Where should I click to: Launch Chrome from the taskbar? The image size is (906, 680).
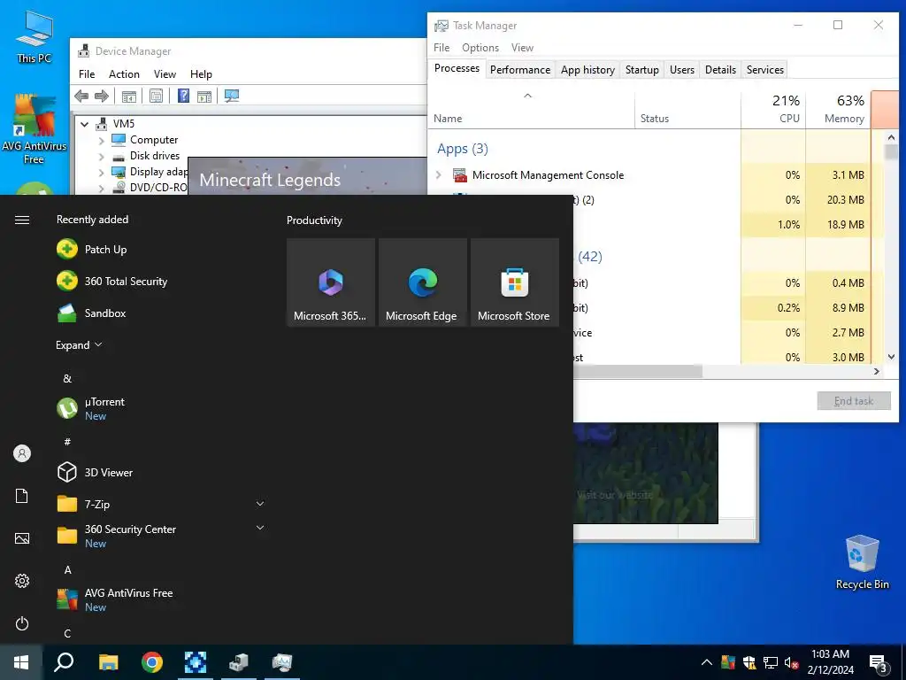(x=152, y=662)
